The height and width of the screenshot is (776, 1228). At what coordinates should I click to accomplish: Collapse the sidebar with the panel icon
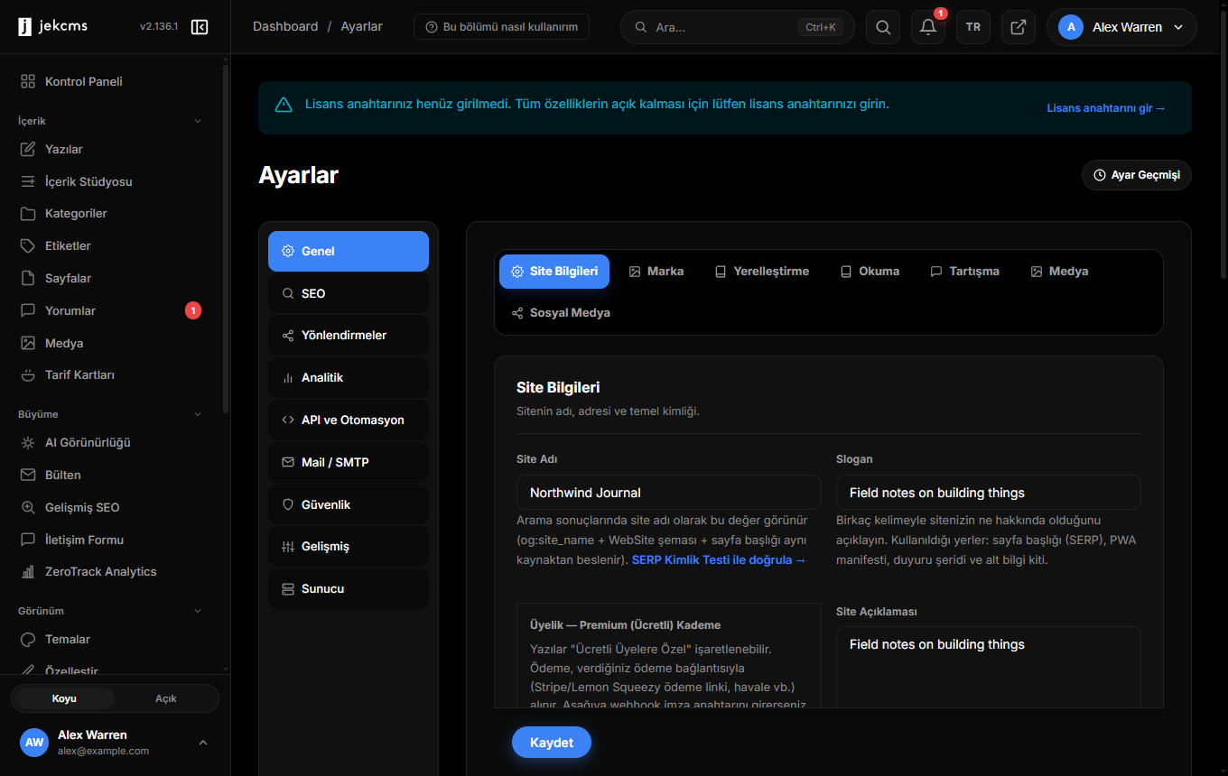click(200, 27)
